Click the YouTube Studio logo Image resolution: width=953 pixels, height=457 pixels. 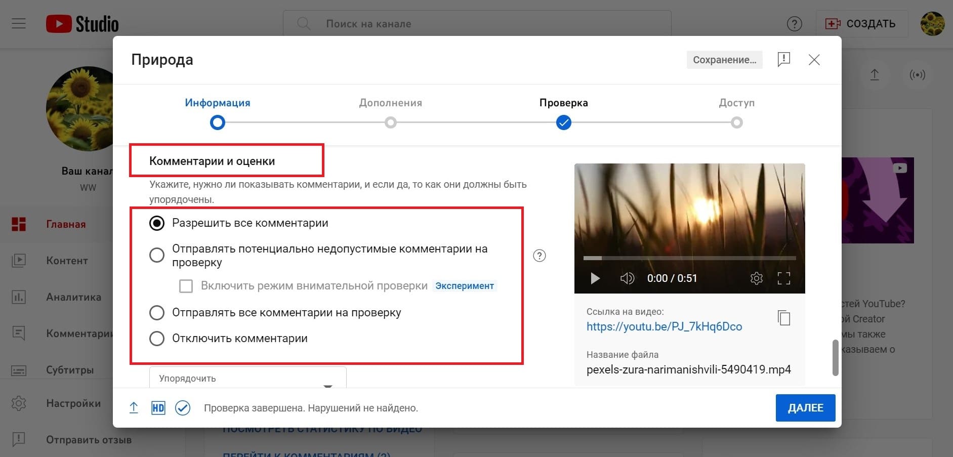point(82,24)
